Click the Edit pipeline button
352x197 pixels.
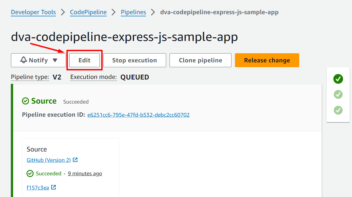tap(84, 60)
